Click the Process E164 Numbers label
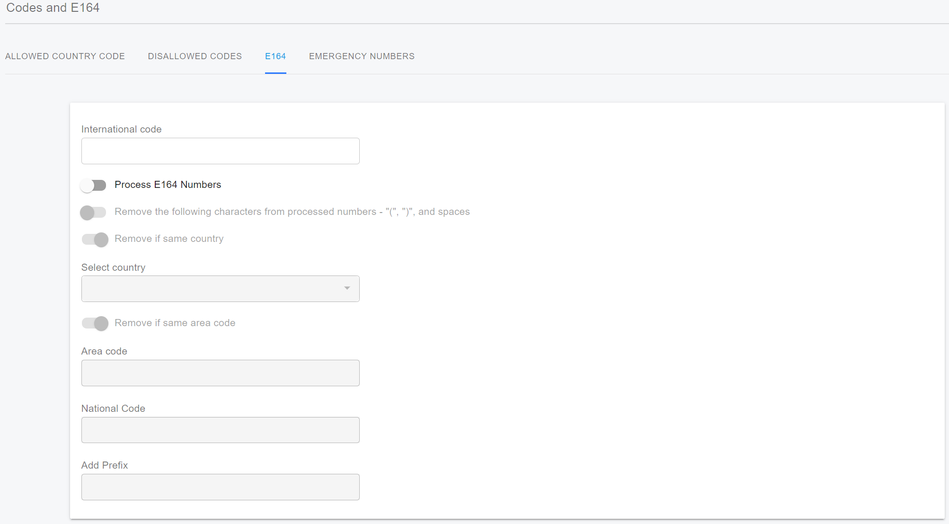This screenshot has width=949, height=524. (x=168, y=185)
